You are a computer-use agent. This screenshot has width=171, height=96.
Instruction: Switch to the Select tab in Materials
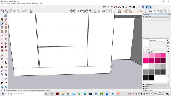click(x=145, y=49)
